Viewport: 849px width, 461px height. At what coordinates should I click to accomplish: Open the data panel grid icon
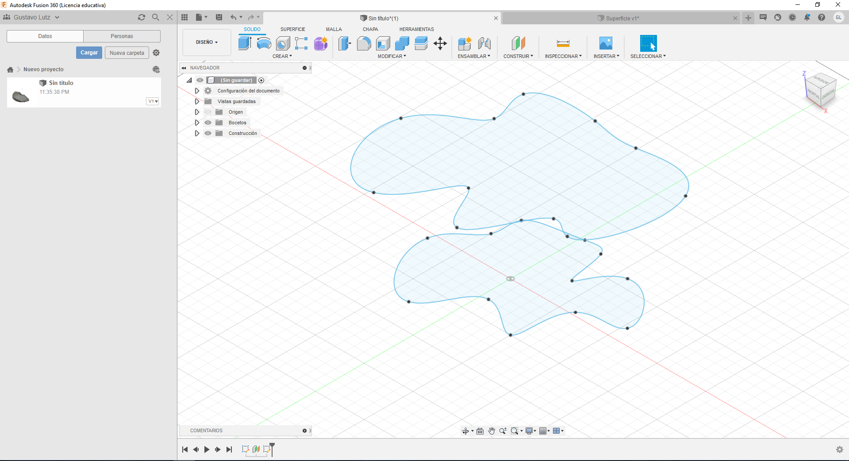click(x=185, y=17)
